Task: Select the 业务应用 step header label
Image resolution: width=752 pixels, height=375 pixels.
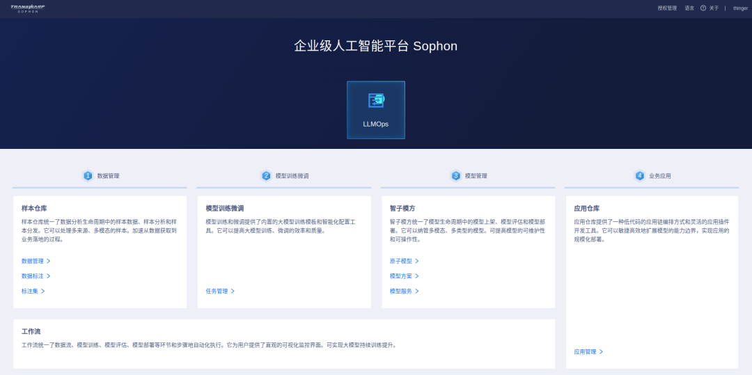Action: [x=660, y=176]
